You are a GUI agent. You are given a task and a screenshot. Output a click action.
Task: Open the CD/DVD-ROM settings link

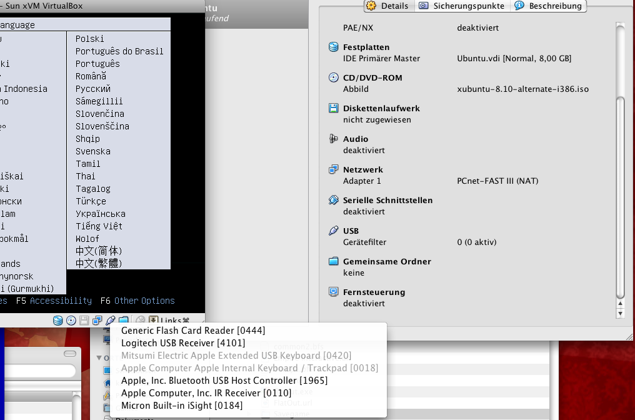coord(372,77)
